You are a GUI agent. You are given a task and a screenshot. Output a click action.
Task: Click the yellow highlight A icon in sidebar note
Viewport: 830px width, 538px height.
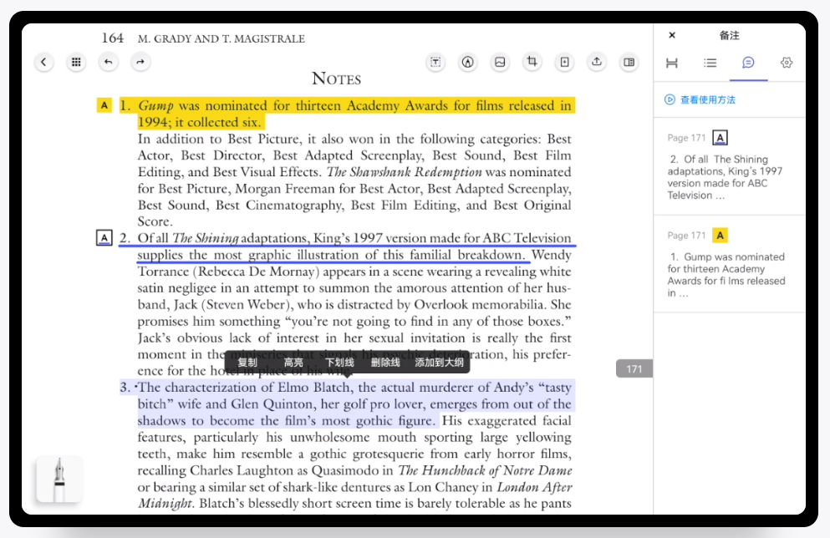point(720,236)
